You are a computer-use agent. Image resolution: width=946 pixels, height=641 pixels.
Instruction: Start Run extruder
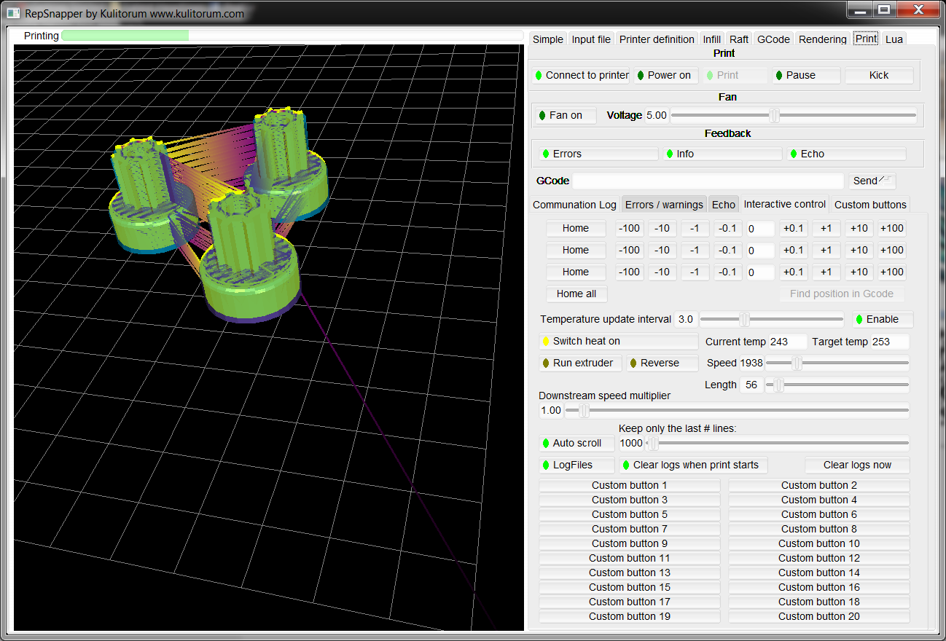[x=580, y=363]
